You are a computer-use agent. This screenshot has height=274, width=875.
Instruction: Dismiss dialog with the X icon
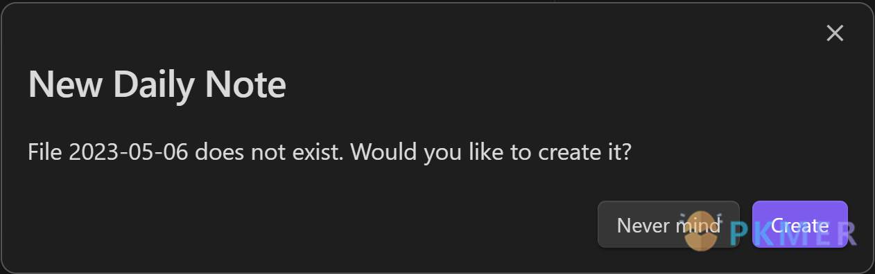point(835,33)
